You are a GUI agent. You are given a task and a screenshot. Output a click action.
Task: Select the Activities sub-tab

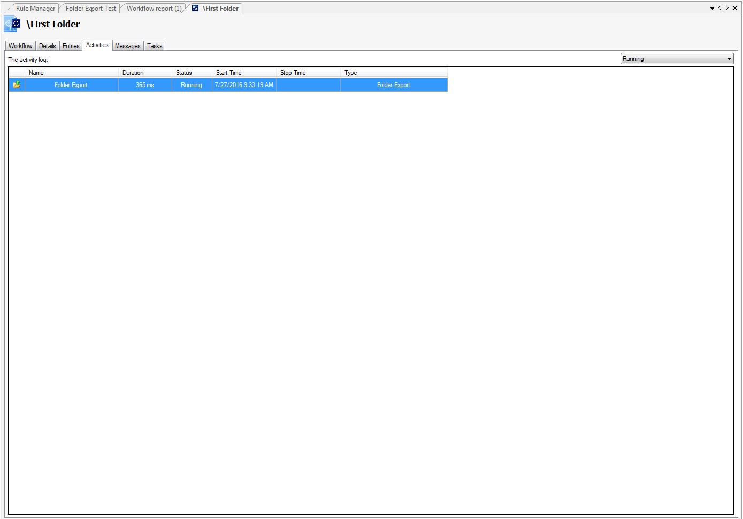tap(97, 45)
